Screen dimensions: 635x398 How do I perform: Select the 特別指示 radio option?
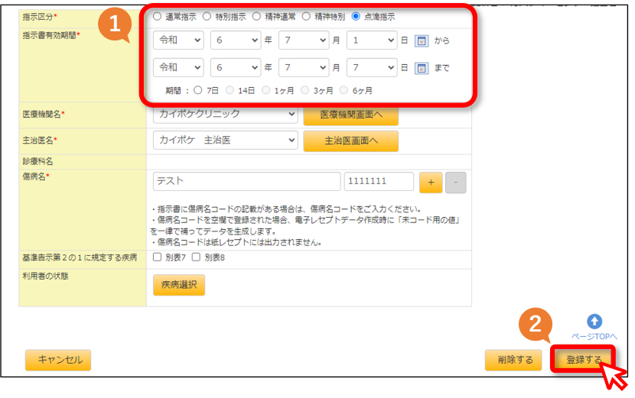207,17
